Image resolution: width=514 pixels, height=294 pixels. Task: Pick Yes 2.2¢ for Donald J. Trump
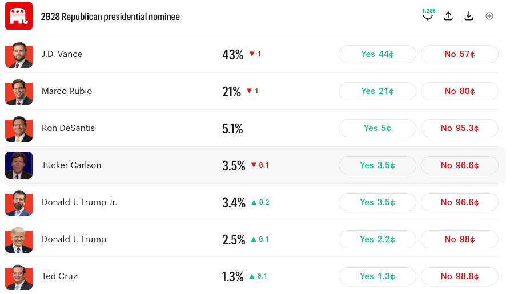(x=378, y=239)
